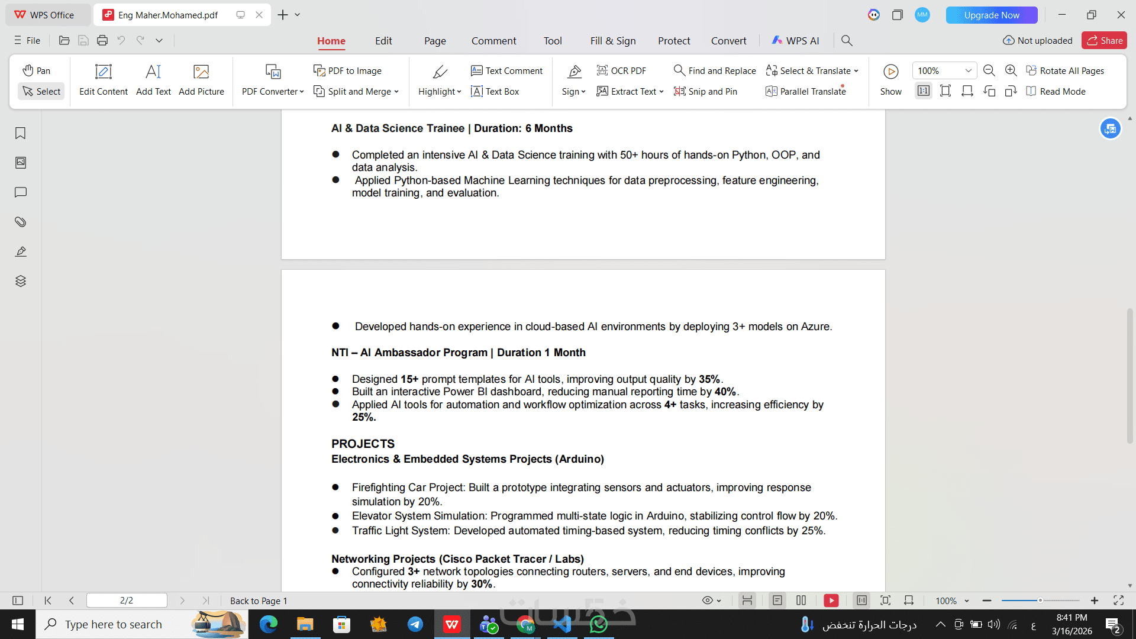Screen dimensions: 1136x639
Task: Open the thumbnail panel in left sidebar
Action: point(20,163)
